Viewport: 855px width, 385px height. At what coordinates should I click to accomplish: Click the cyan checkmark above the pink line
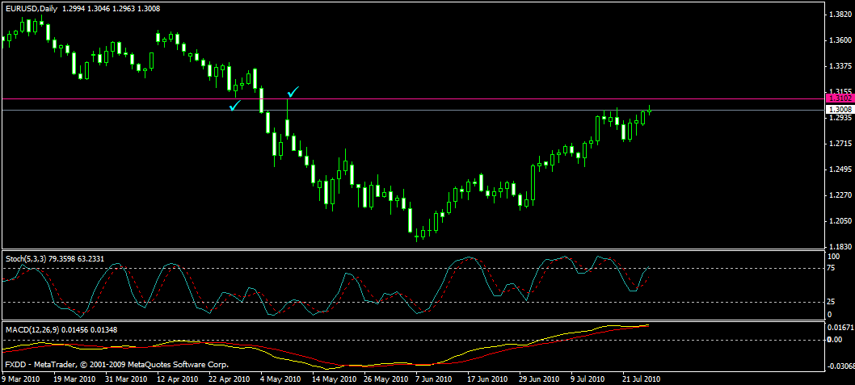click(x=294, y=91)
